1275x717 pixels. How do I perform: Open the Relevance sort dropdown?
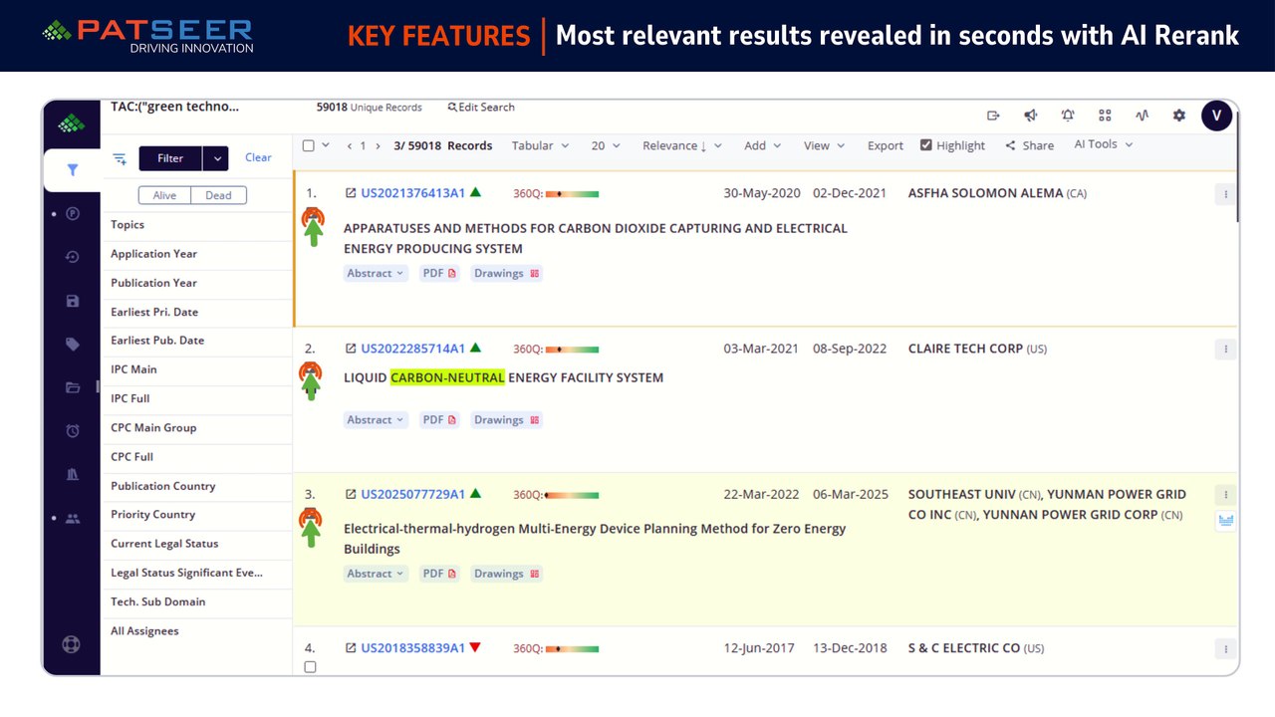(682, 145)
